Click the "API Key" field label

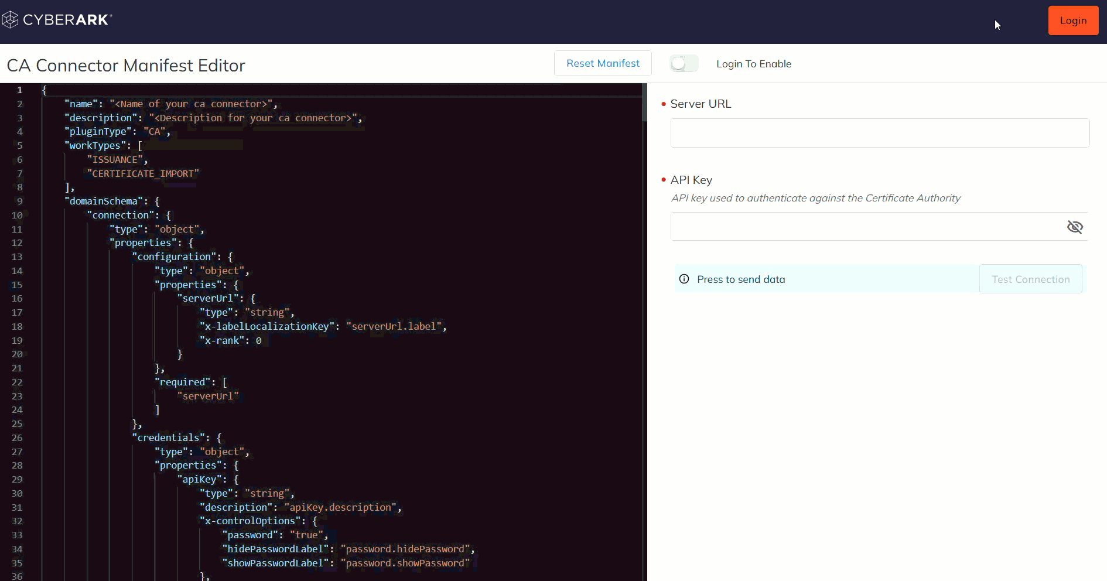tap(691, 180)
